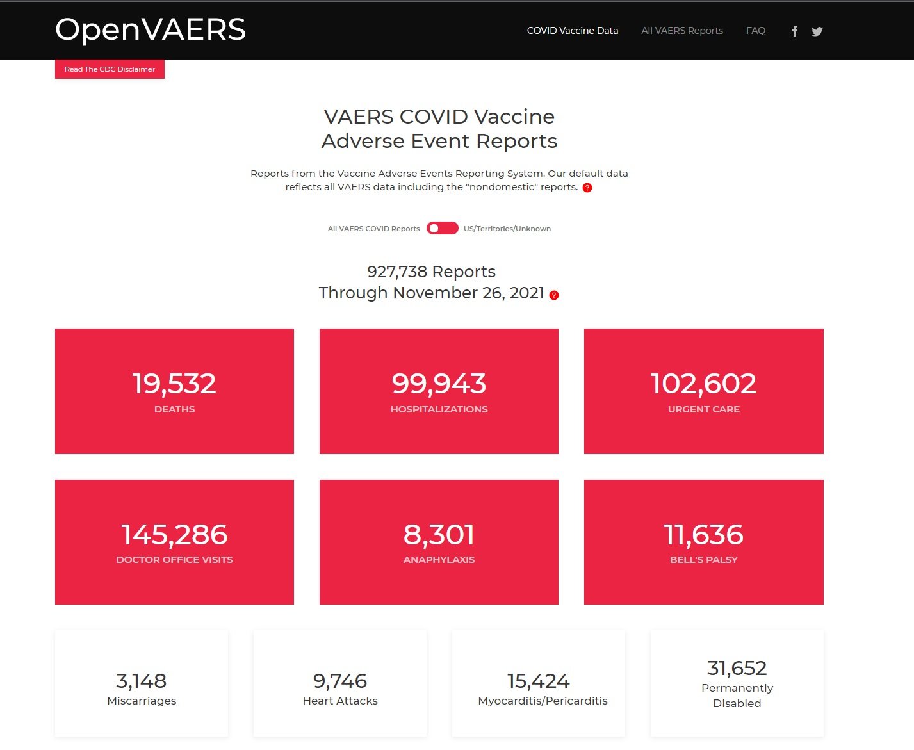This screenshot has width=914, height=750.
Task: Open the 99,943 Hospitalizations tile
Action: [x=439, y=391]
